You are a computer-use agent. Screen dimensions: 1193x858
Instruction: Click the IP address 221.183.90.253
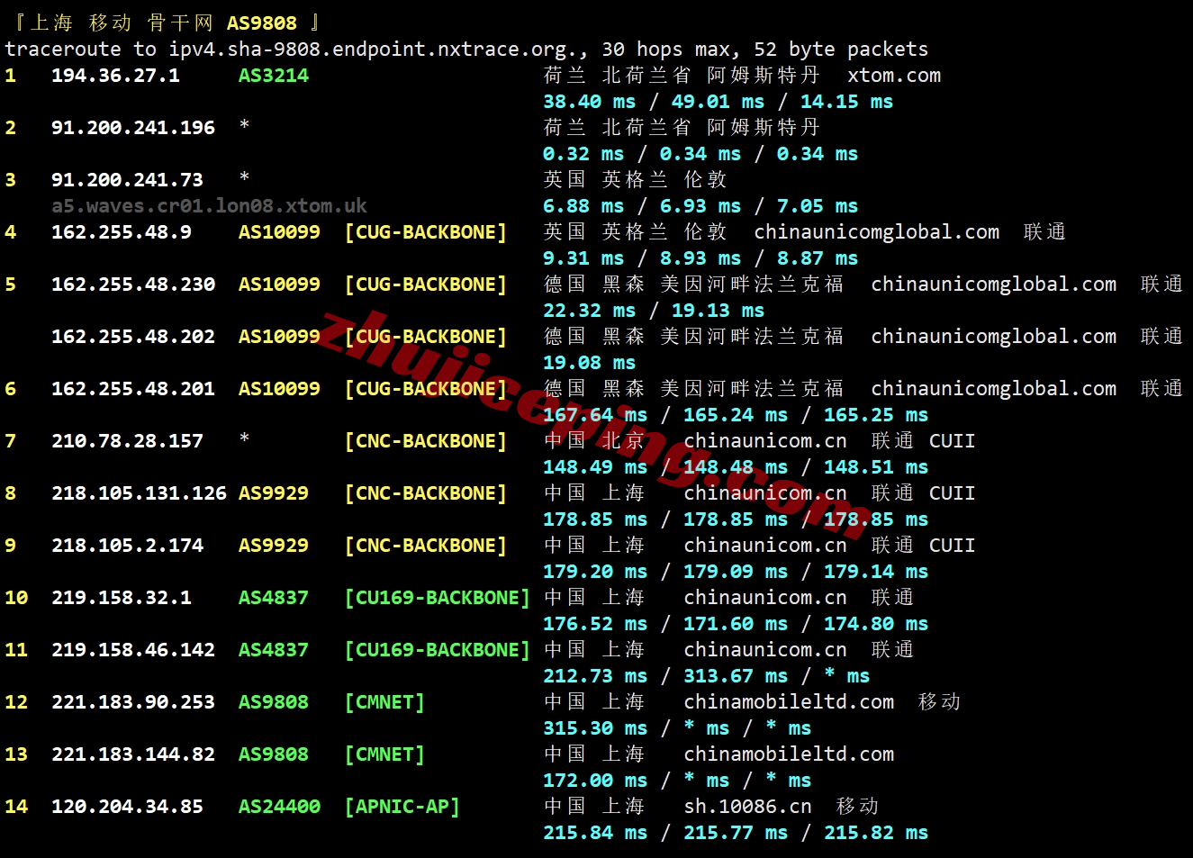(x=132, y=702)
